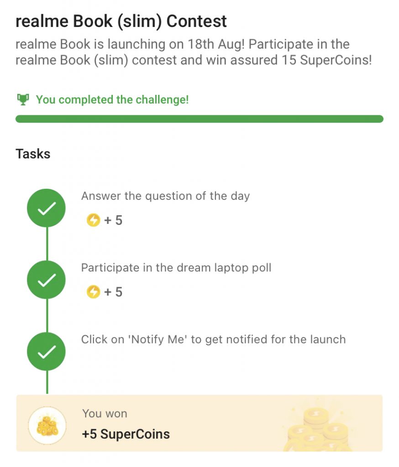Screen dimensions: 399x467
Task: Click the 'realme Book (slim) Contest' title
Action: tap(121, 21)
